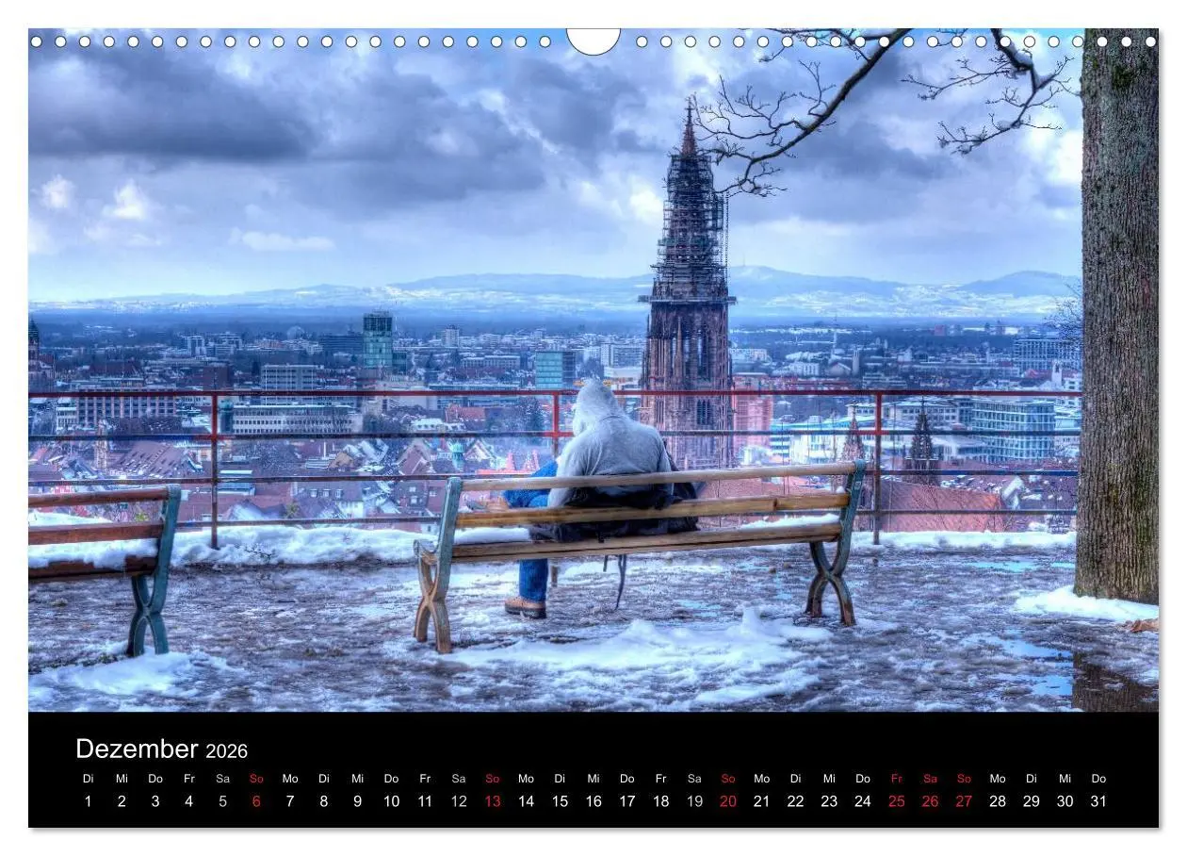Pick the last date 31

[1098, 801]
